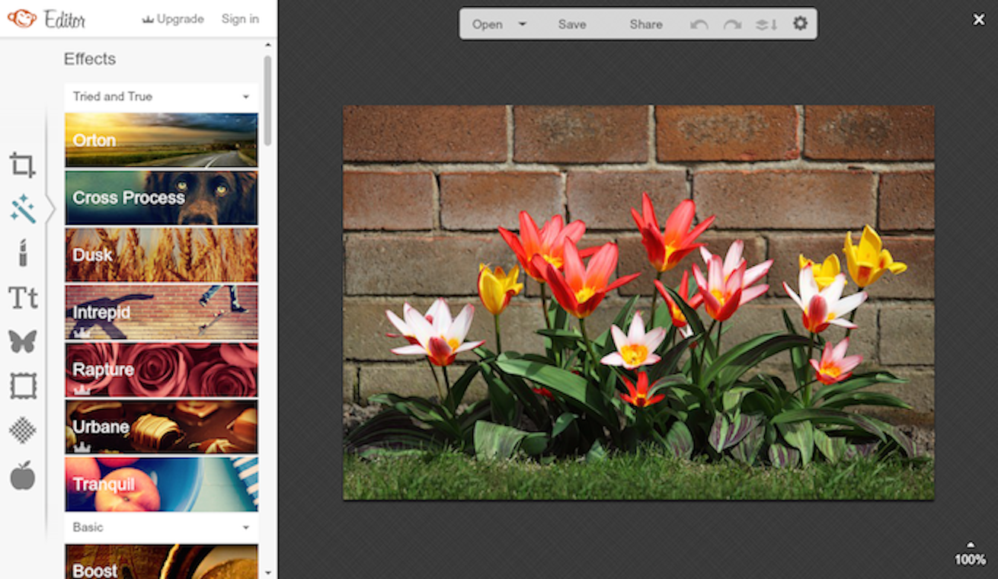Click the Upgrade link
This screenshot has height=579, width=998.
coord(173,19)
